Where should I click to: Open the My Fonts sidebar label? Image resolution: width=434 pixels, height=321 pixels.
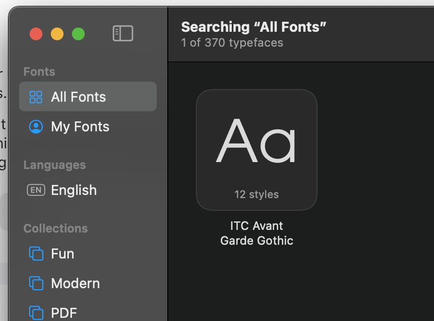[x=80, y=127]
